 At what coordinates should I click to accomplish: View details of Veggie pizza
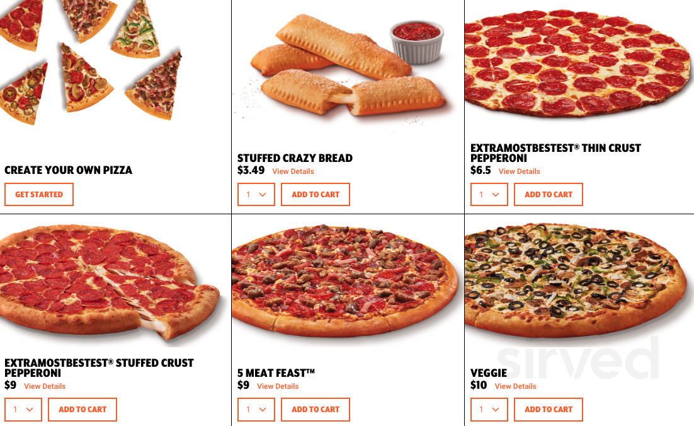pyautogui.click(x=515, y=386)
